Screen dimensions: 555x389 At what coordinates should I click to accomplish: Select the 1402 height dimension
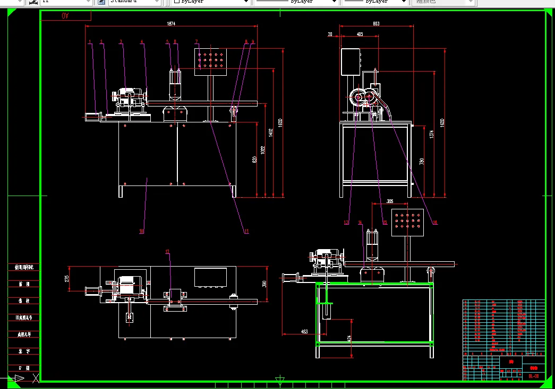click(271, 133)
